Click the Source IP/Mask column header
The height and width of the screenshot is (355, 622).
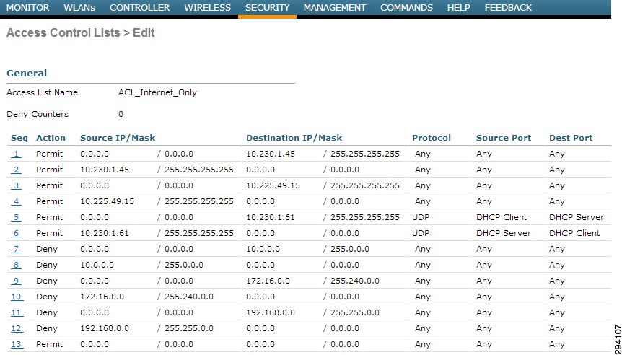click(118, 138)
